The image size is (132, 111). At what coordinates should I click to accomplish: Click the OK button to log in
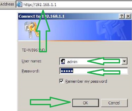[x=86, y=103]
